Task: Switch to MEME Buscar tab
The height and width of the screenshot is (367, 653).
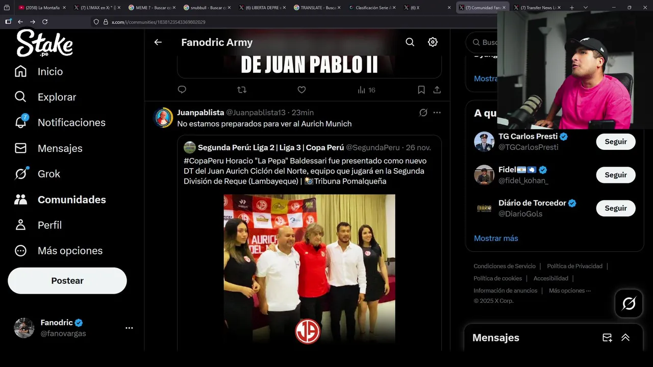Action: (x=151, y=8)
